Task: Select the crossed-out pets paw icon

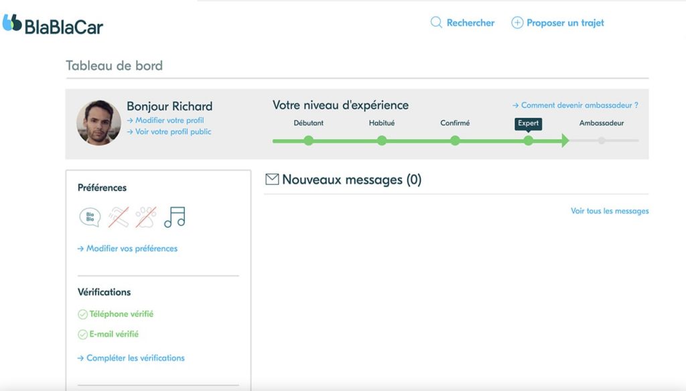Action: coord(145,217)
